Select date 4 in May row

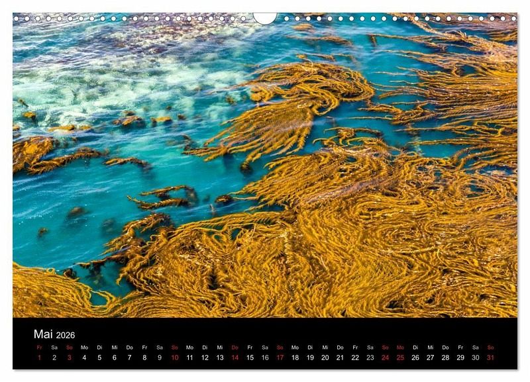(x=84, y=358)
